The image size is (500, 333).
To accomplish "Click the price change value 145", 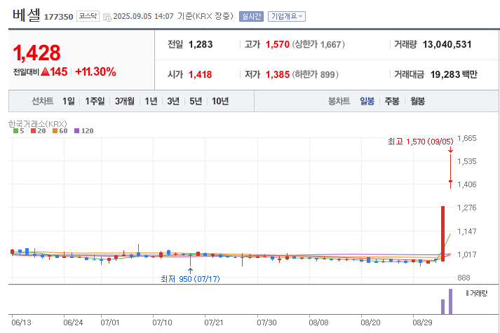I will coord(58,72).
